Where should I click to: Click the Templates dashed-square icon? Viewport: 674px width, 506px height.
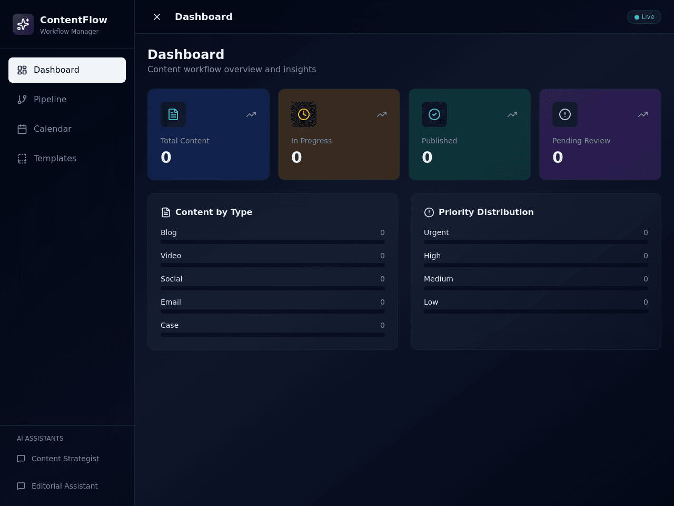coord(22,159)
